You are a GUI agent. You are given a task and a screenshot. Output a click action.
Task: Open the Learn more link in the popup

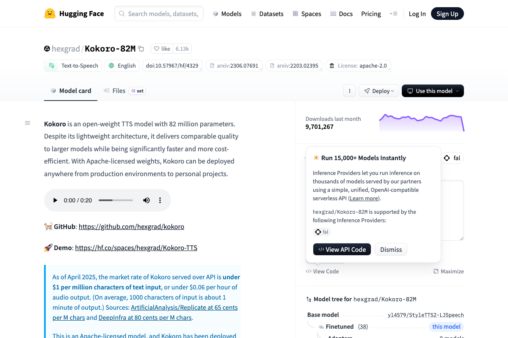coord(364,198)
